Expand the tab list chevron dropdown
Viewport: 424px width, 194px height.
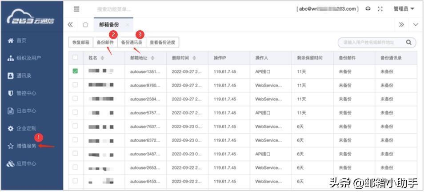pyautogui.click(x=416, y=25)
